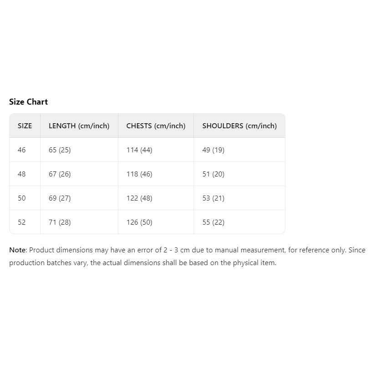Screen dimensions: 372x372
Task: Select the shoulder cell 53 (21)
Action: (x=214, y=198)
